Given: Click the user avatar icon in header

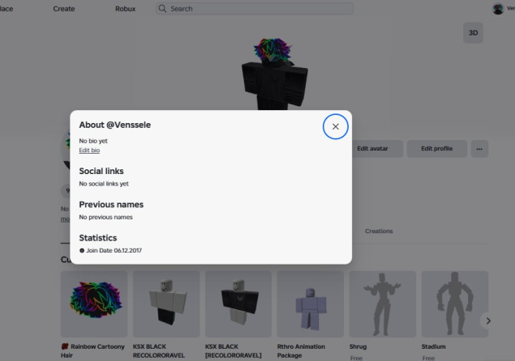Looking at the screenshot, I should tap(498, 9).
